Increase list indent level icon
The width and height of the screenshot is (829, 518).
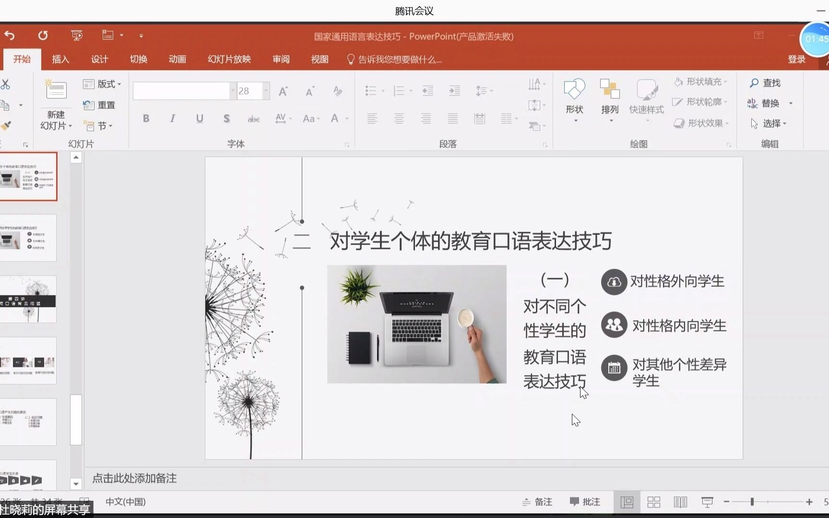[454, 91]
